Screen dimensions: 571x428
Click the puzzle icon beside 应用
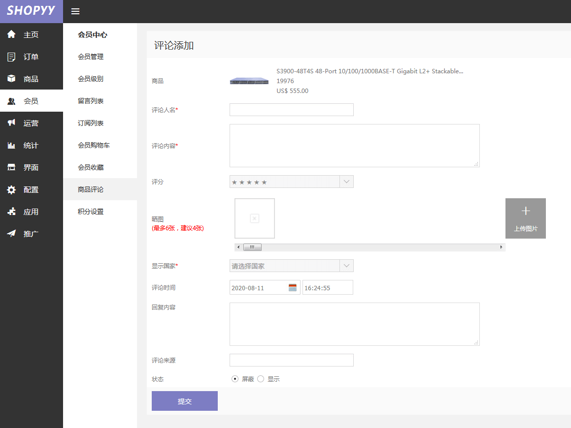coord(11,211)
